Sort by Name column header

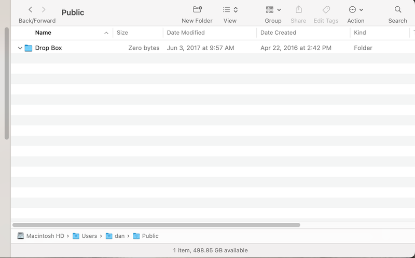tap(43, 33)
